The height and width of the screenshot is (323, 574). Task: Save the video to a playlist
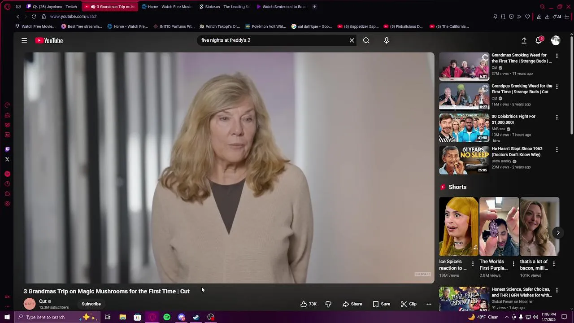click(382, 304)
